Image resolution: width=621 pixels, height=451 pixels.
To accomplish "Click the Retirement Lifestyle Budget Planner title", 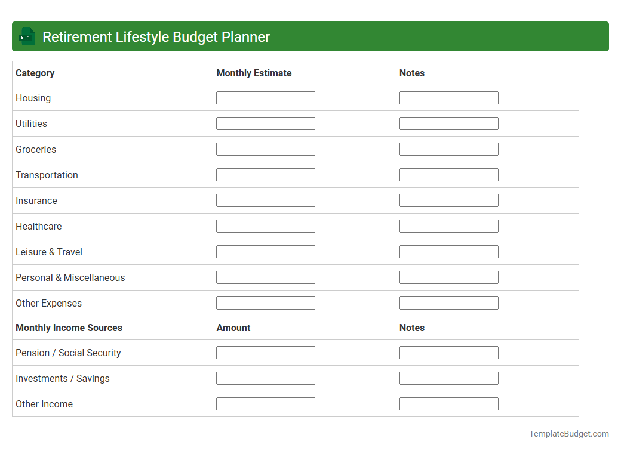I will [156, 36].
